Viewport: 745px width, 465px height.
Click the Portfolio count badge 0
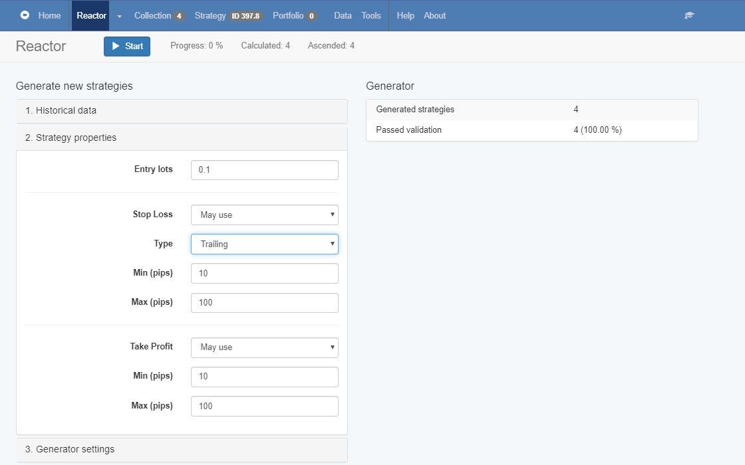click(312, 16)
